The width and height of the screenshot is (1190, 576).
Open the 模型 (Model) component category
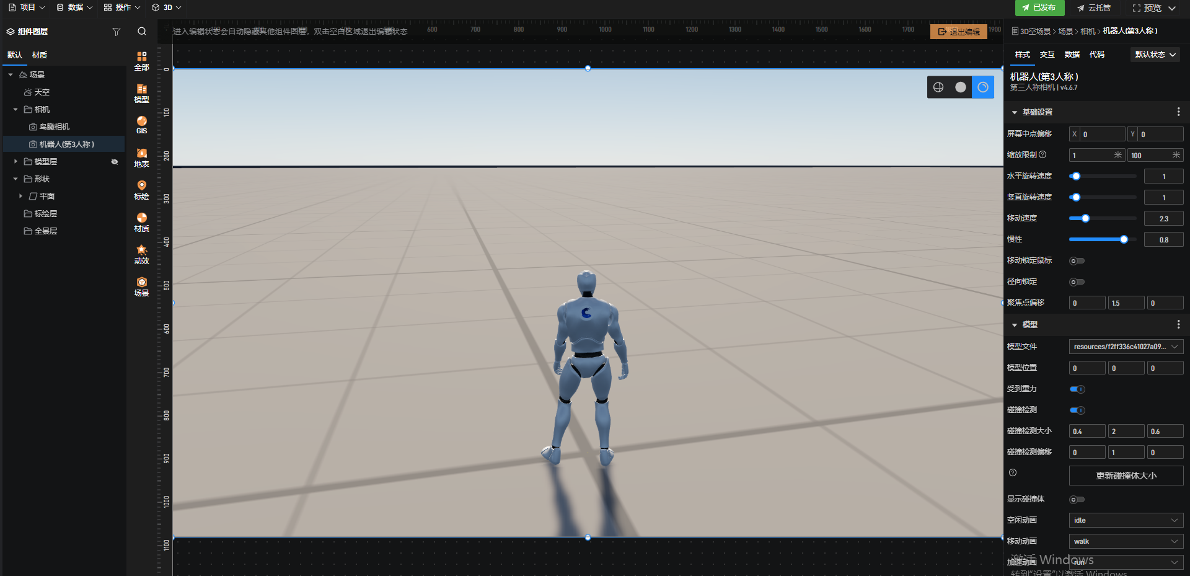point(141,93)
